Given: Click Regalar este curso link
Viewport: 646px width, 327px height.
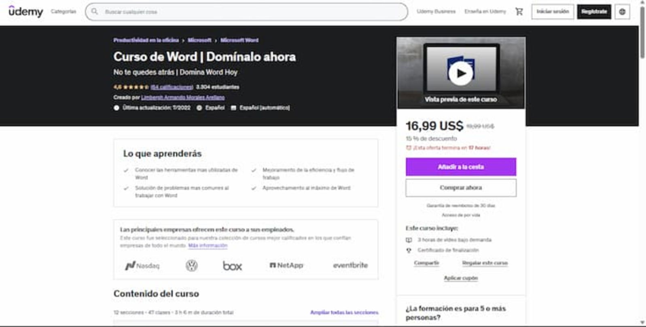Looking at the screenshot, I should (485, 263).
